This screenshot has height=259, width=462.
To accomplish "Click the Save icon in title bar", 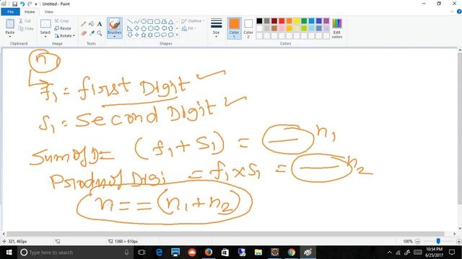I will tap(14, 4).
